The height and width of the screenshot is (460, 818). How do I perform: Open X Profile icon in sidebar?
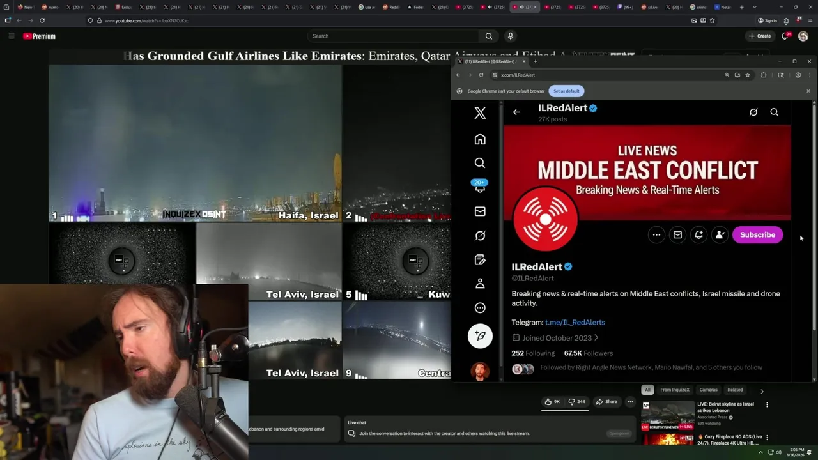(480, 284)
